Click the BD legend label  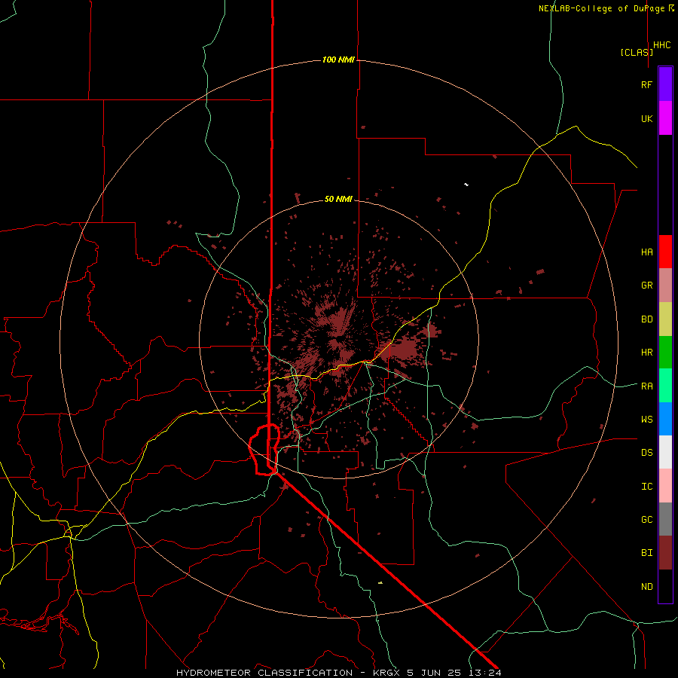click(x=646, y=319)
